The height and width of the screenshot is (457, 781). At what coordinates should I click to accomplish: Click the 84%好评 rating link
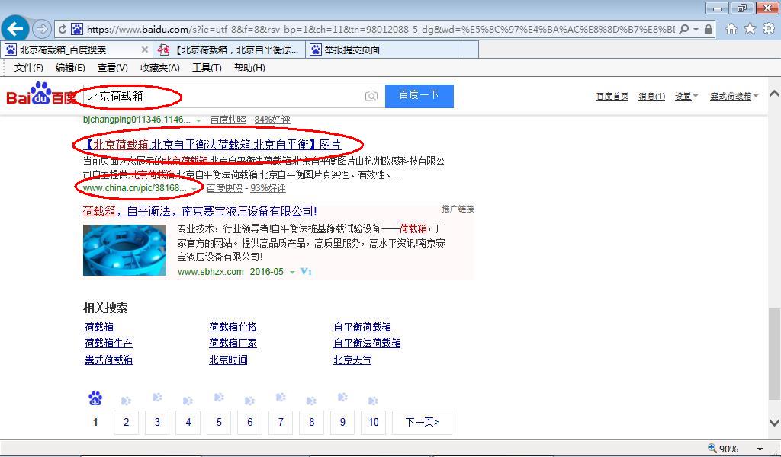click(x=272, y=120)
